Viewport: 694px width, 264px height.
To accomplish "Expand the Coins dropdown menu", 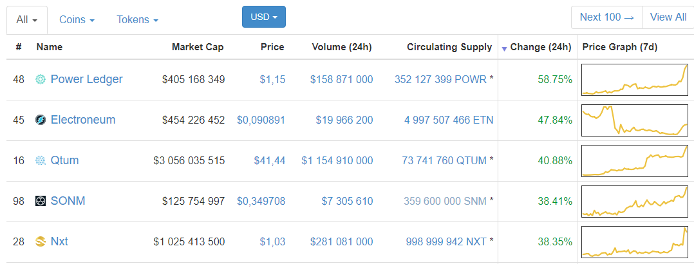I will (77, 19).
